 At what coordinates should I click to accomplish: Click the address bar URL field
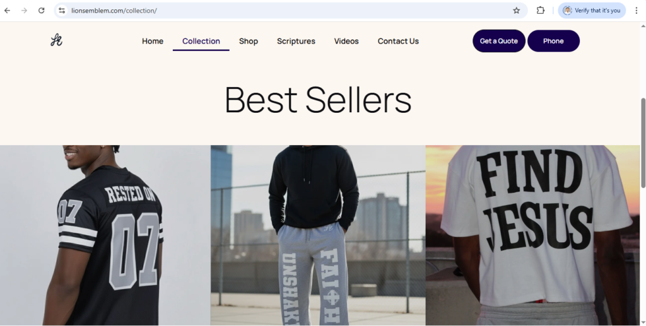[x=288, y=11]
